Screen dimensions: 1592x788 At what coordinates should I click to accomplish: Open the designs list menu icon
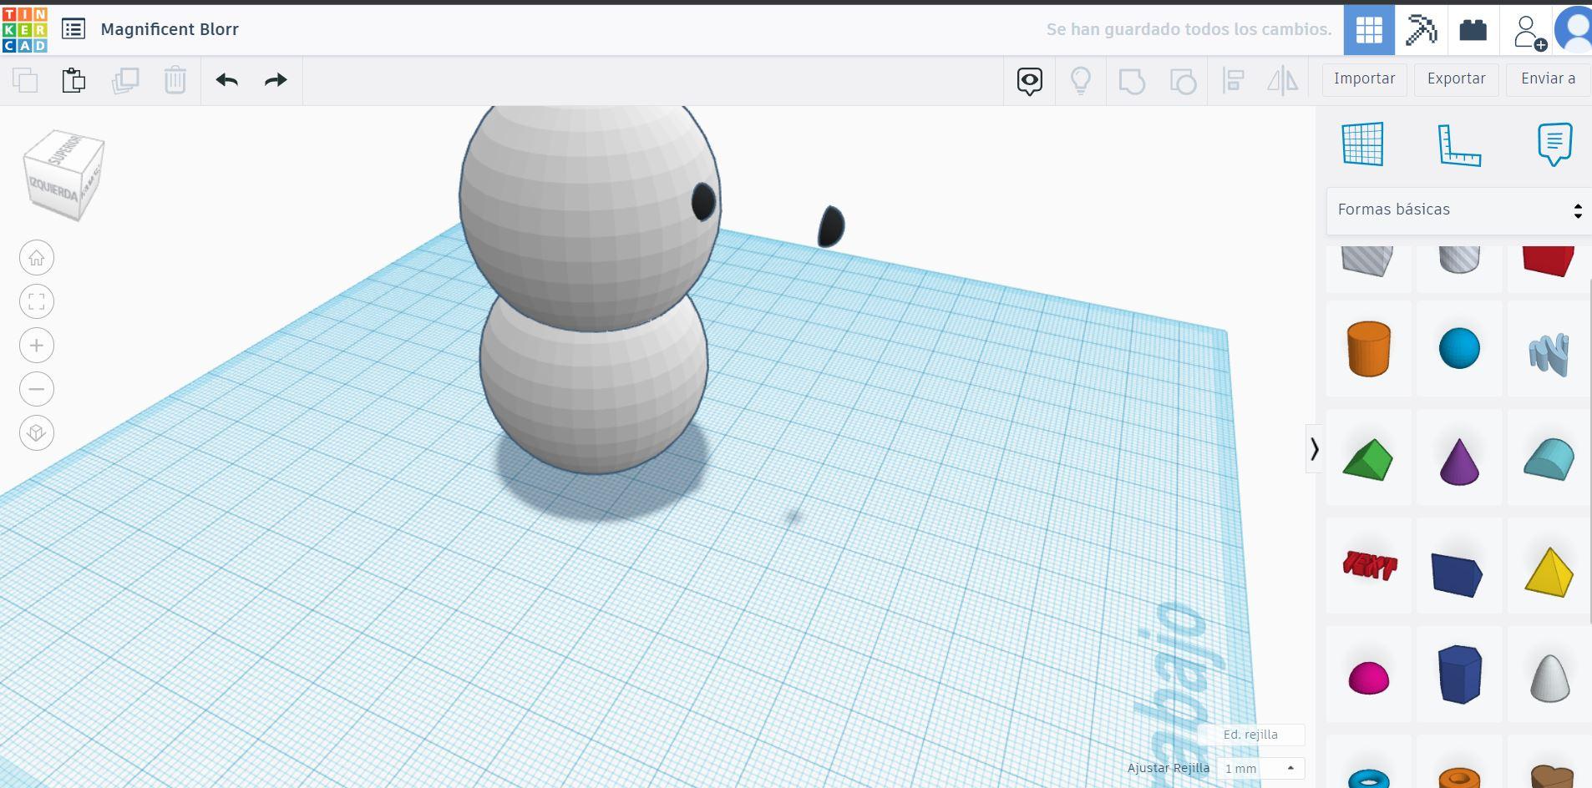74,29
